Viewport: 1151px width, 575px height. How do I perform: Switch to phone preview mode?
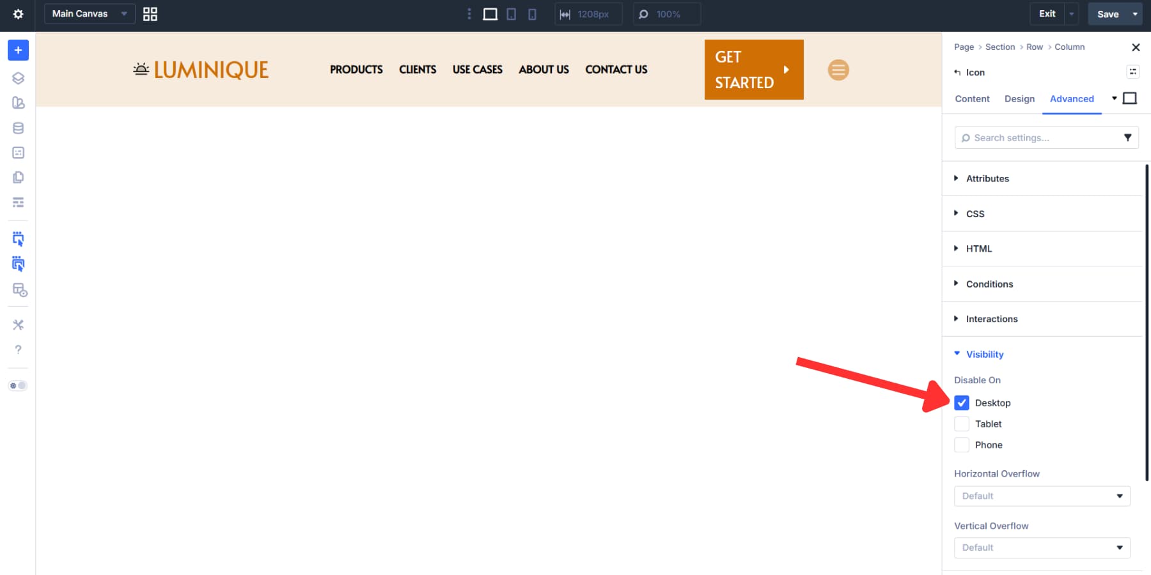531,13
